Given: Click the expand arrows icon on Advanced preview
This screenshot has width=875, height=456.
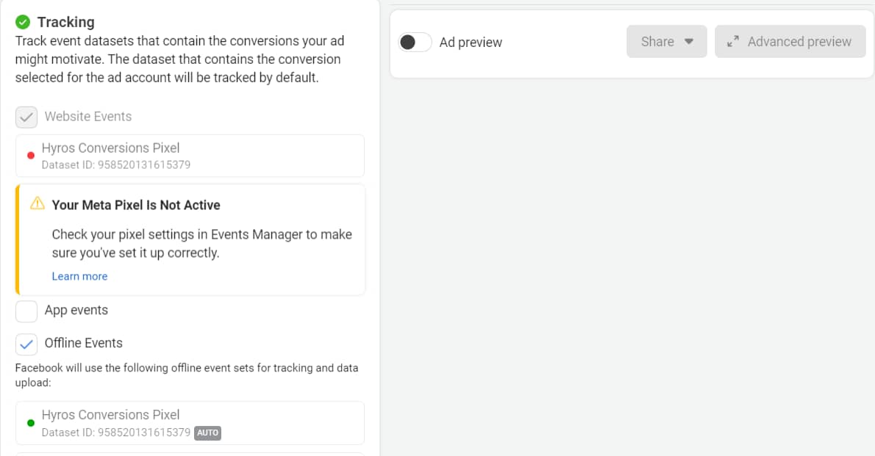Looking at the screenshot, I should click(x=732, y=42).
